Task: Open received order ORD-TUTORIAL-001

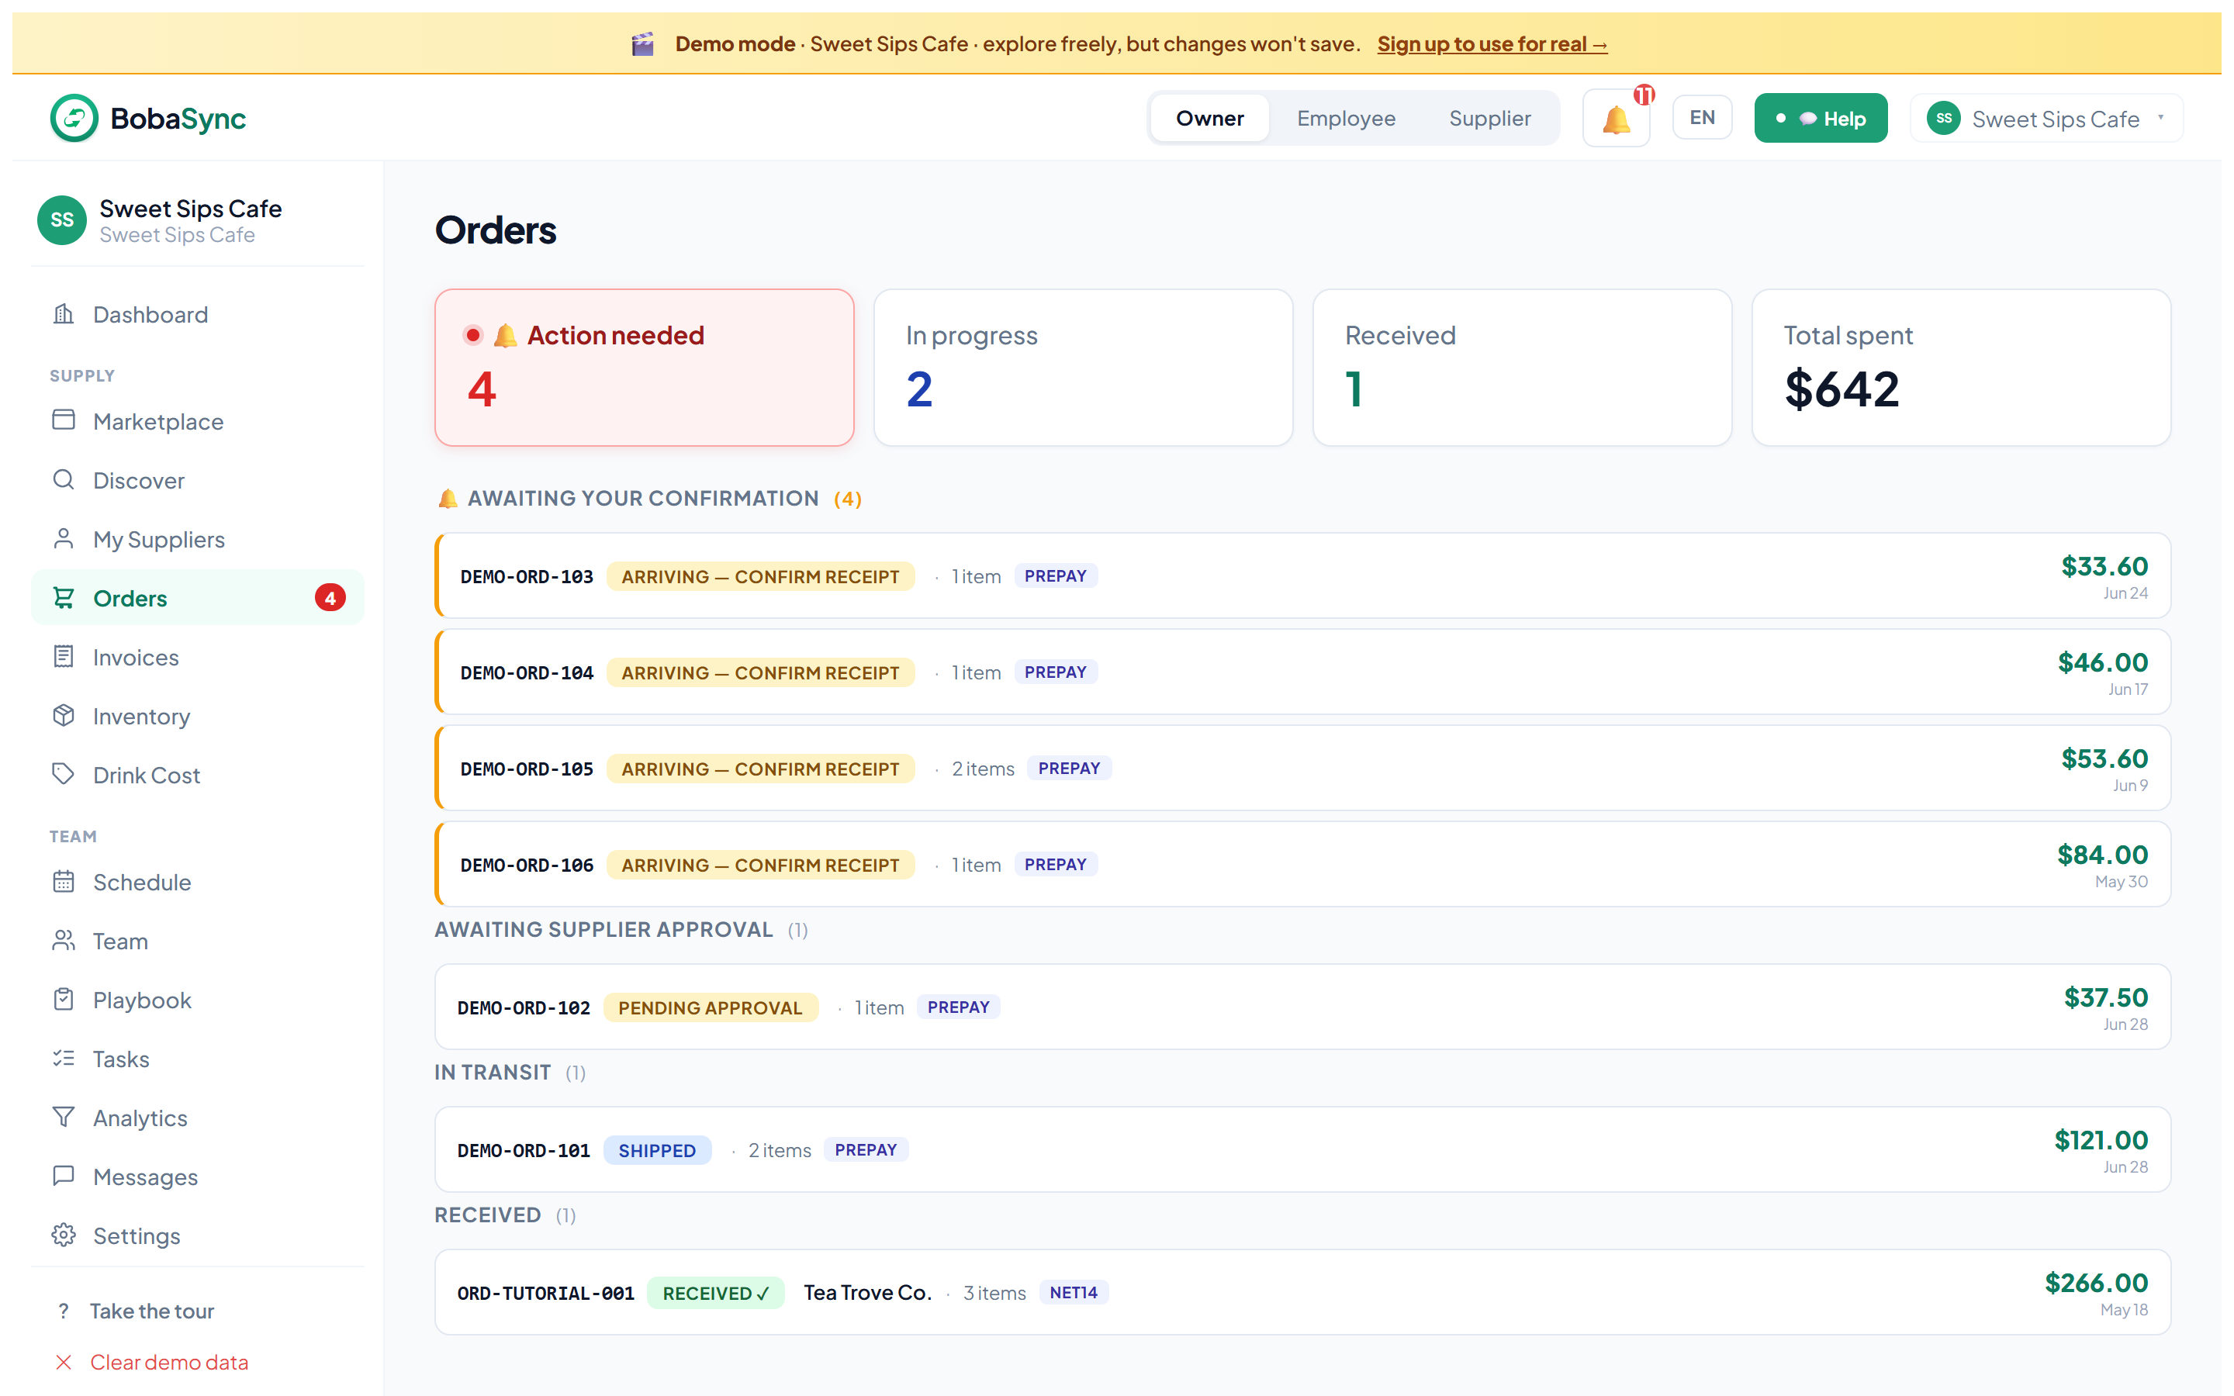Action: tap(1302, 1291)
